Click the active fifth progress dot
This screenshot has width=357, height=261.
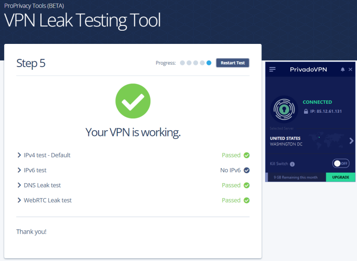pos(209,63)
